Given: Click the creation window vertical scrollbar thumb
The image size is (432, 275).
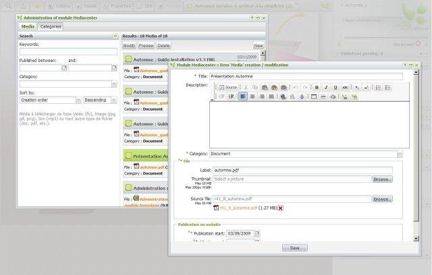Looking at the screenshot, I should (x=416, y=148).
